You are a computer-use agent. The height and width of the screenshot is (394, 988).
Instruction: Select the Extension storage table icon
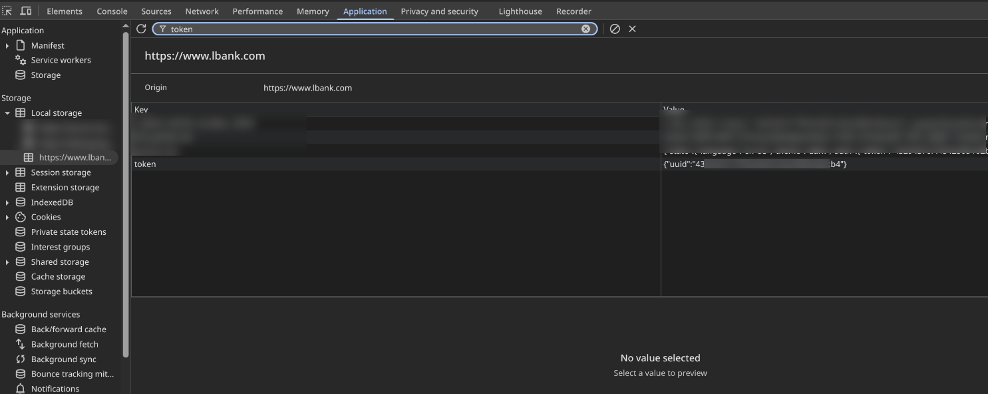(x=21, y=188)
